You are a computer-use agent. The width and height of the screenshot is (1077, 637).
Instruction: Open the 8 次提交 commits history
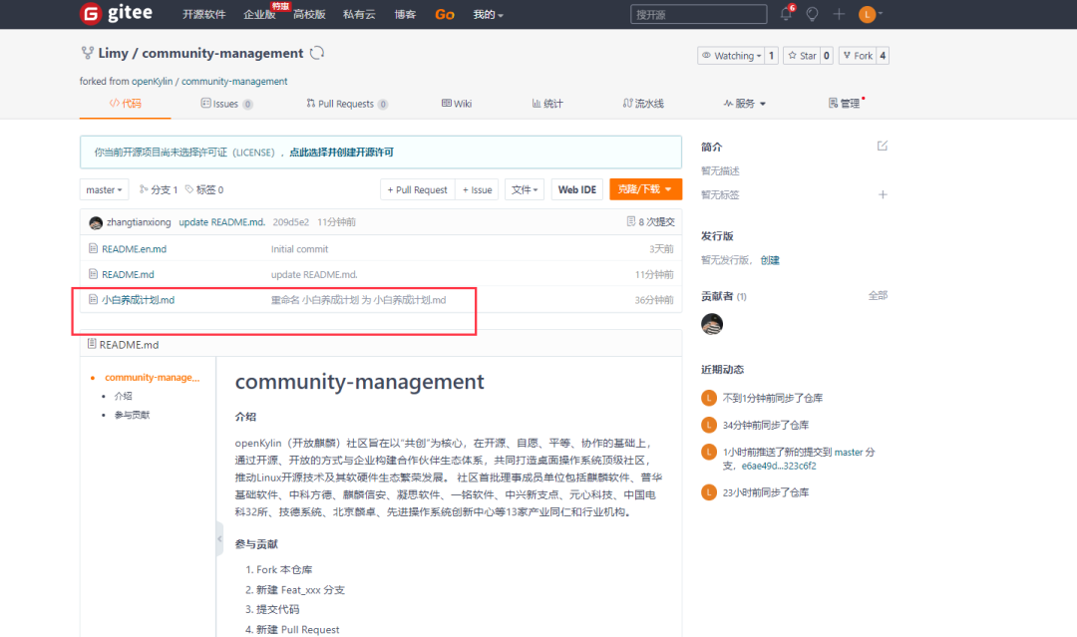coord(650,221)
